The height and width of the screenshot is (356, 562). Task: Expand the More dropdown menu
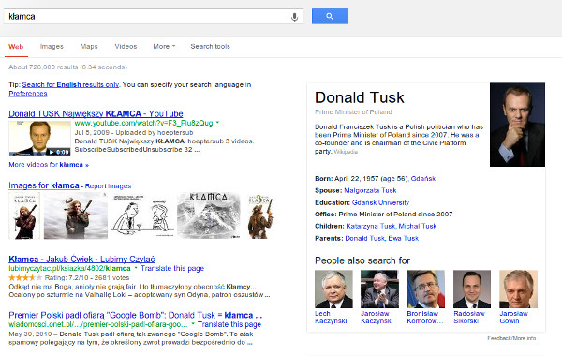pyautogui.click(x=164, y=46)
